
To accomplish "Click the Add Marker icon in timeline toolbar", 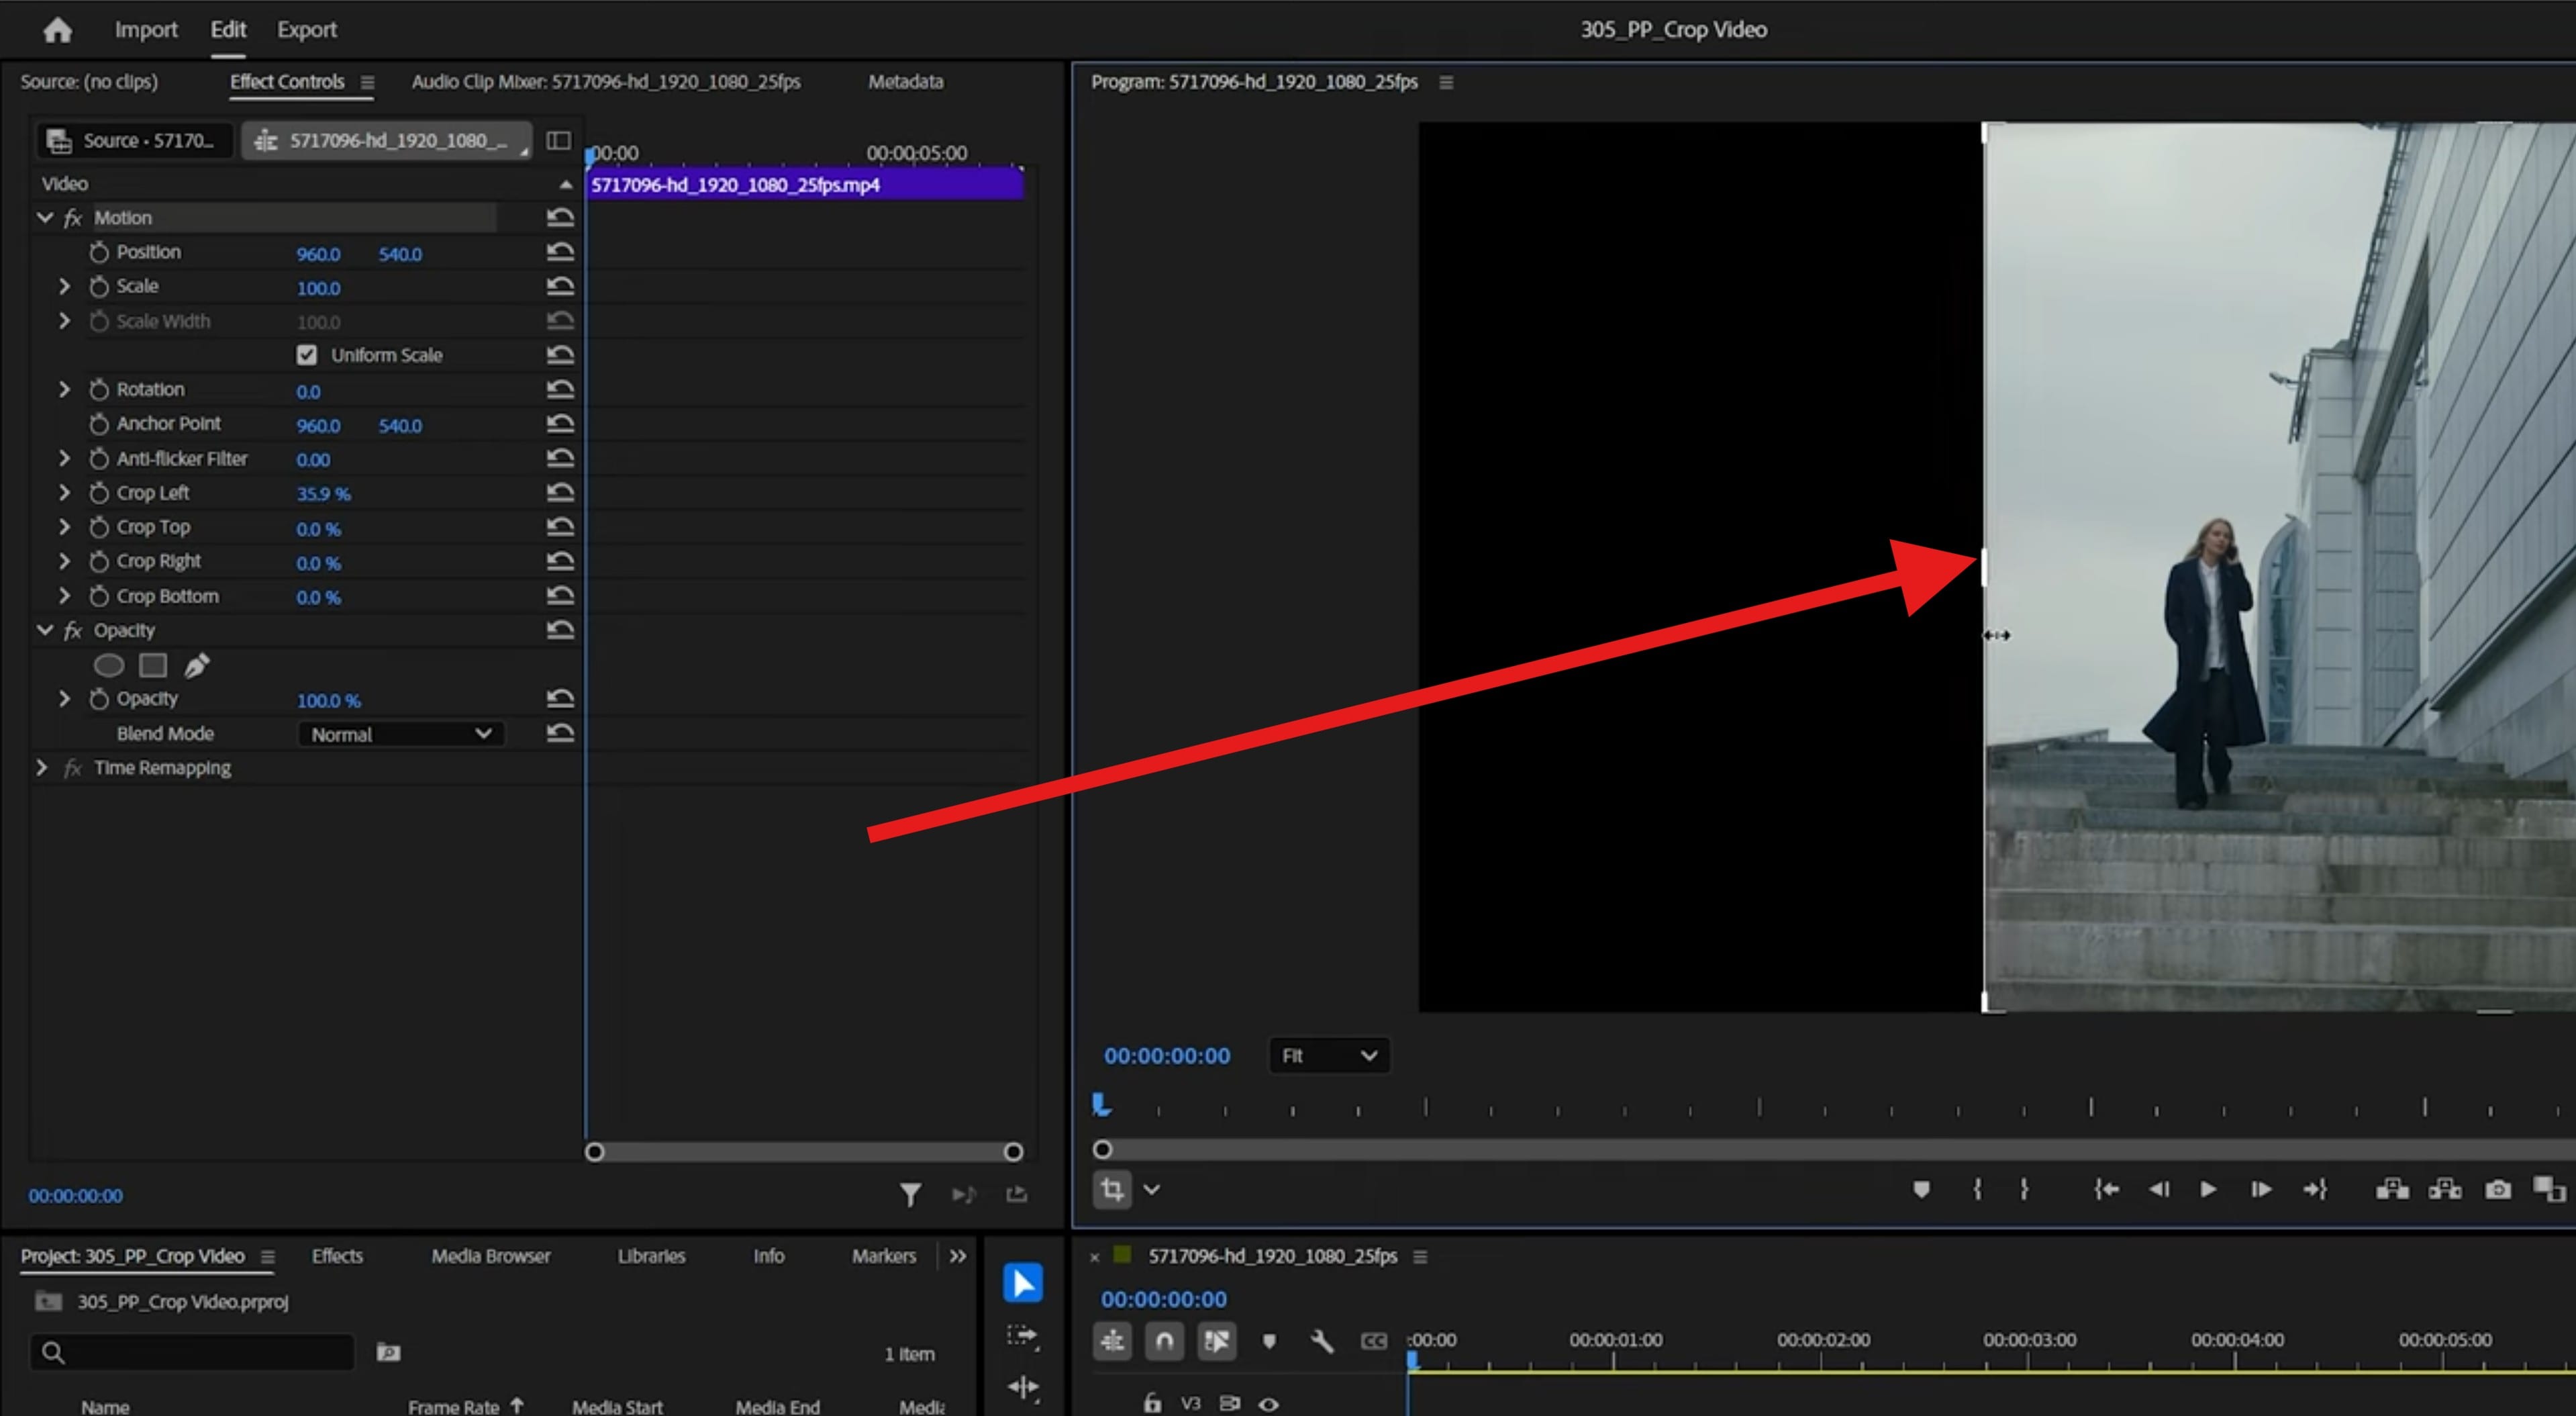I will [1270, 1342].
